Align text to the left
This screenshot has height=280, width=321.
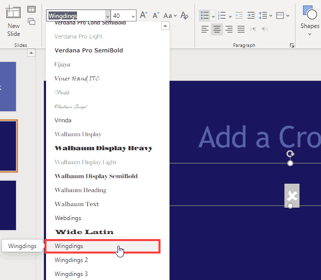coord(204,29)
